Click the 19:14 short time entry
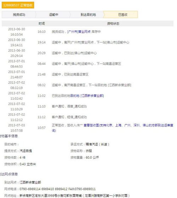 [x=42, y=42]
